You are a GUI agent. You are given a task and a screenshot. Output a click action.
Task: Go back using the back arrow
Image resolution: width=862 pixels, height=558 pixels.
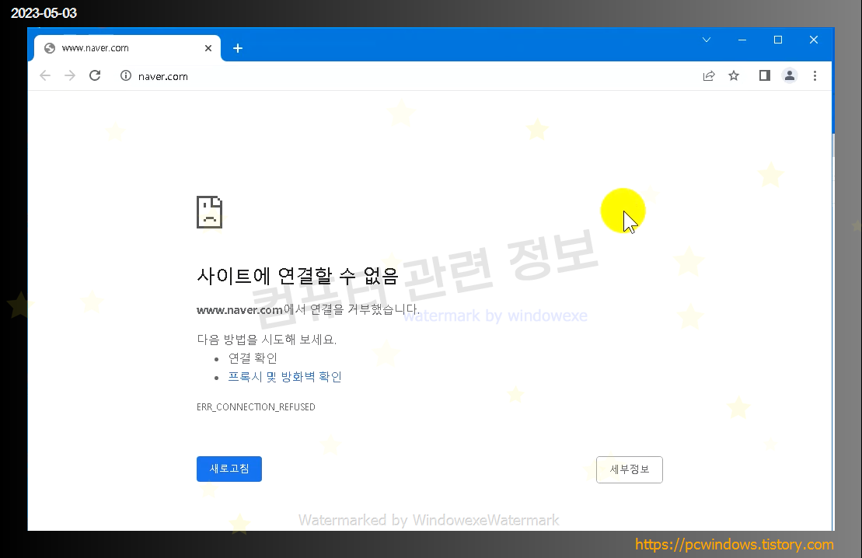point(45,75)
